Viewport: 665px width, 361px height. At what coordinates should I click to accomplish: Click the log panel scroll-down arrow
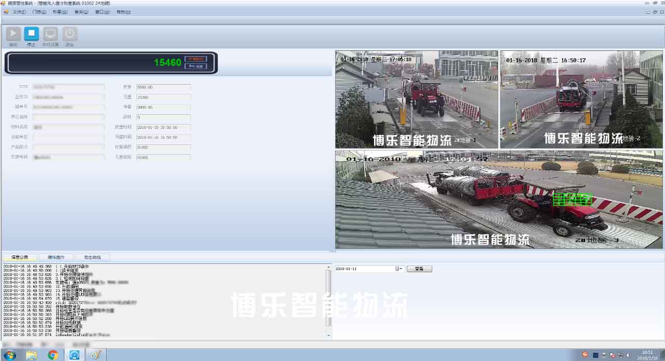(x=328, y=336)
